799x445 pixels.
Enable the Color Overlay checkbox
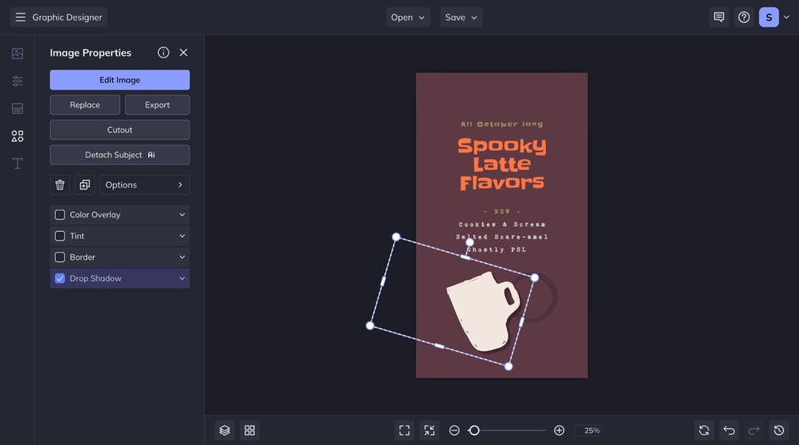(x=59, y=215)
